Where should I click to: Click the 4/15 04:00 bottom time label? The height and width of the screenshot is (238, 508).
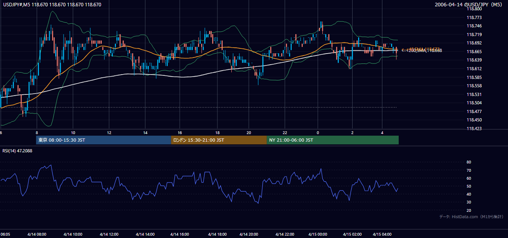coord(382,234)
